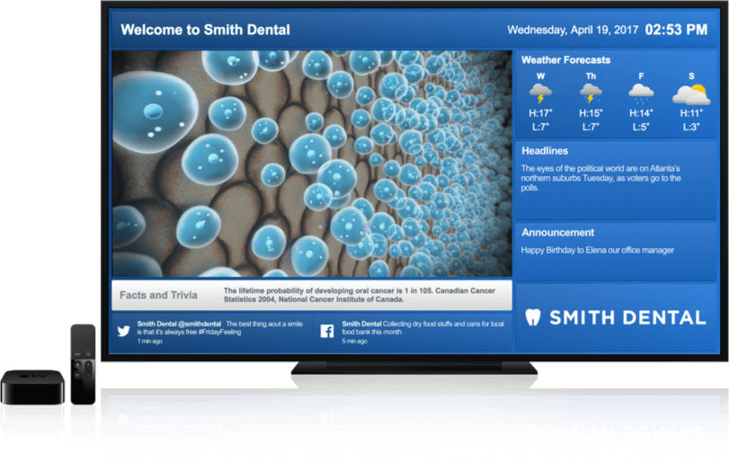Click the 'Headlines' heading
Screen dimensions: 729x463
coord(545,151)
